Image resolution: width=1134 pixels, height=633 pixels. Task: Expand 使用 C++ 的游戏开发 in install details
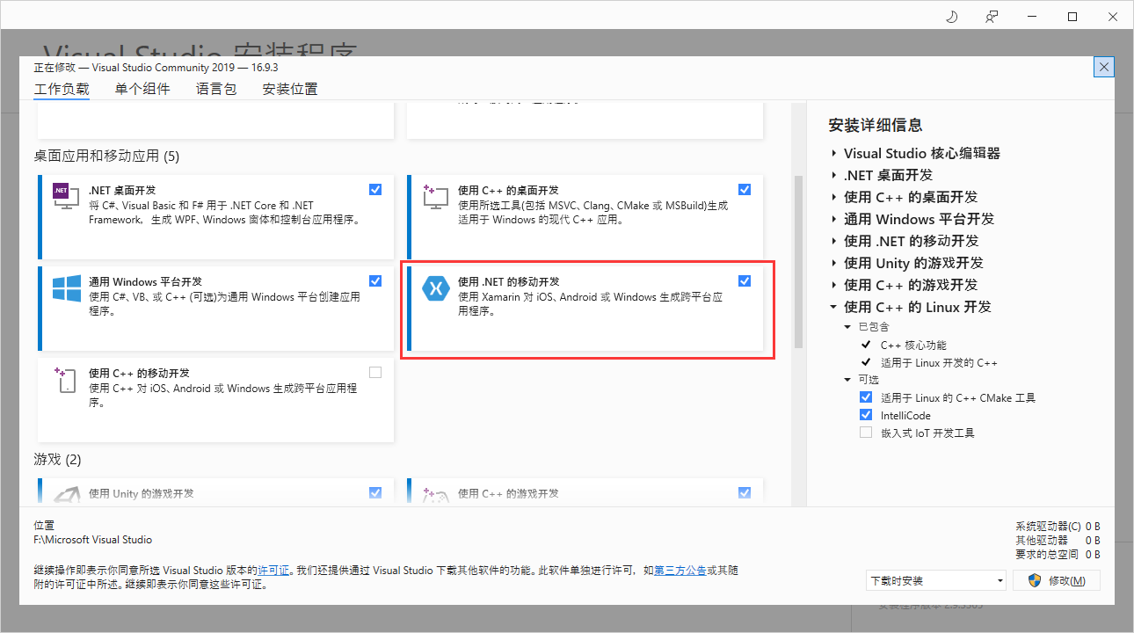click(x=833, y=285)
